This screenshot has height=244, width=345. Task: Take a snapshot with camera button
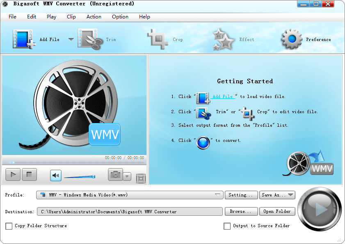[x=115, y=175]
